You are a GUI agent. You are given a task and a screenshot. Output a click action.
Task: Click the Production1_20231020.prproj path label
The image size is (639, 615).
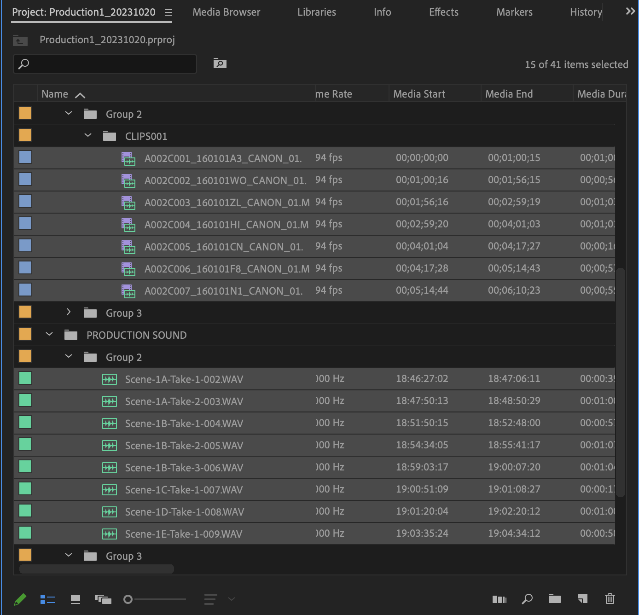pos(107,40)
